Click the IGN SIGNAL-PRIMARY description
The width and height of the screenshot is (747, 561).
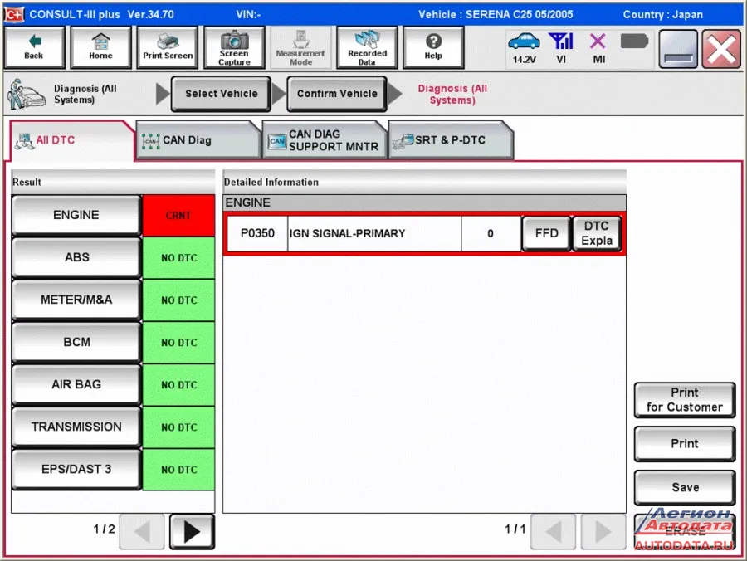point(374,233)
